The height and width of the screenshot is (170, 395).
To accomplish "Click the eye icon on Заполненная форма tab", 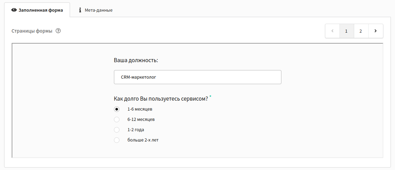I will tap(14, 10).
